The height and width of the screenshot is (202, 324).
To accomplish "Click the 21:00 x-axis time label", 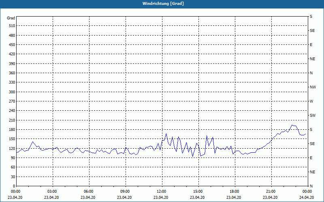I will pos(271,191).
